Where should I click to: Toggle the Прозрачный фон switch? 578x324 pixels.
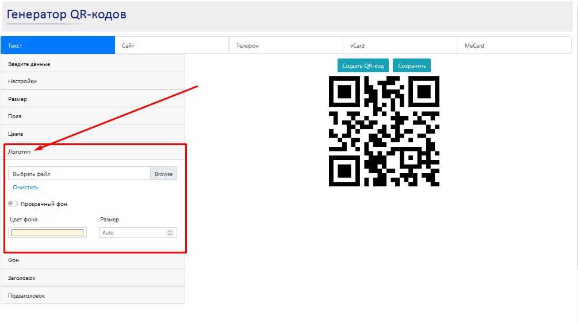pos(13,204)
